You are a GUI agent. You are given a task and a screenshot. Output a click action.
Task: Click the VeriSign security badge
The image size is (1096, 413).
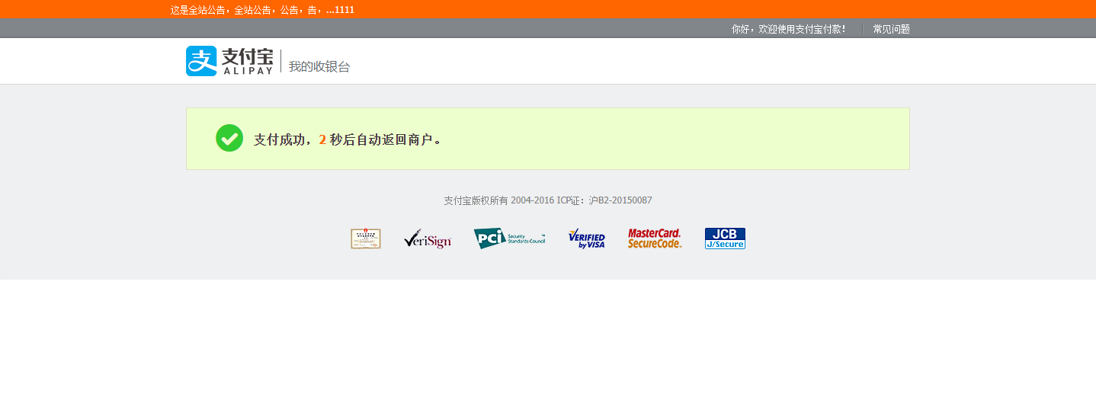pyautogui.click(x=428, y=239)
